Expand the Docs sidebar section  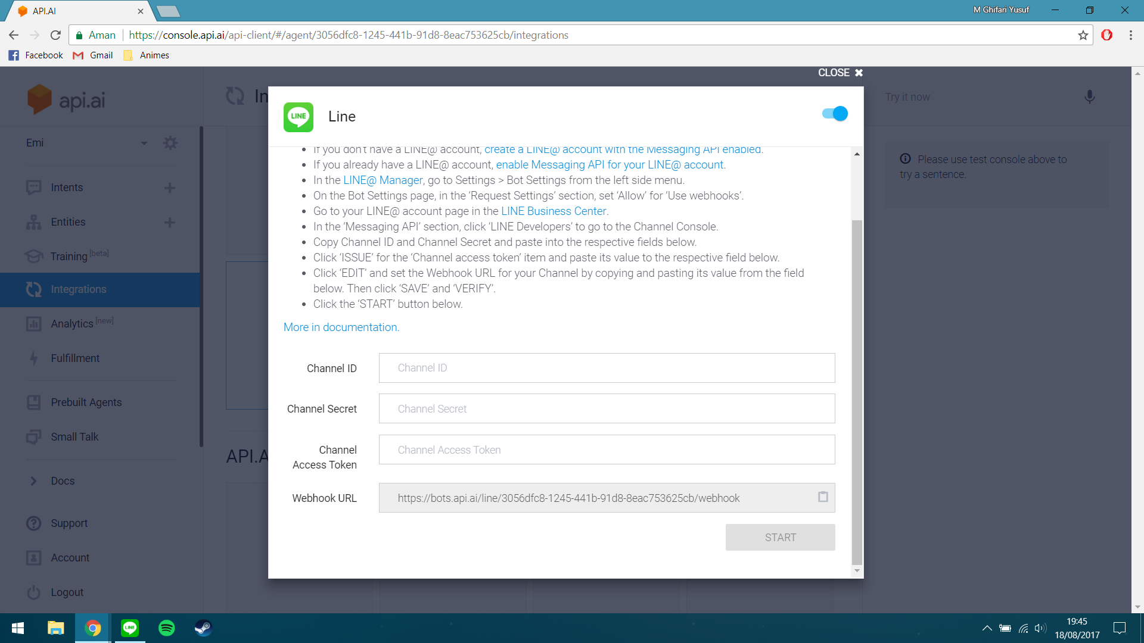coord(33,481)
